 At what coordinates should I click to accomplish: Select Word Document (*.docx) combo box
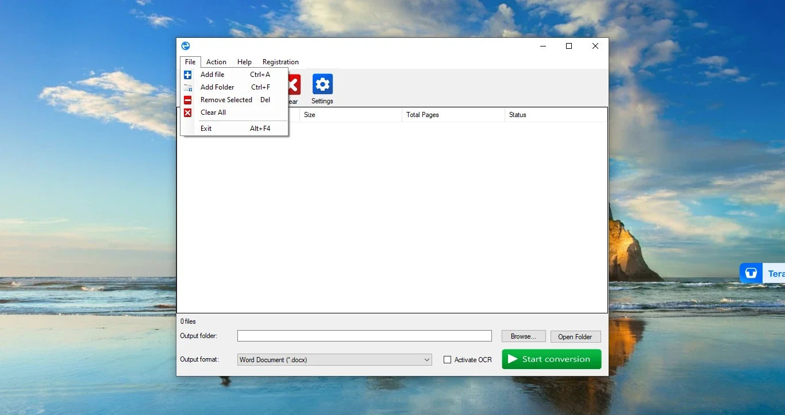click(x=334, y=360)
